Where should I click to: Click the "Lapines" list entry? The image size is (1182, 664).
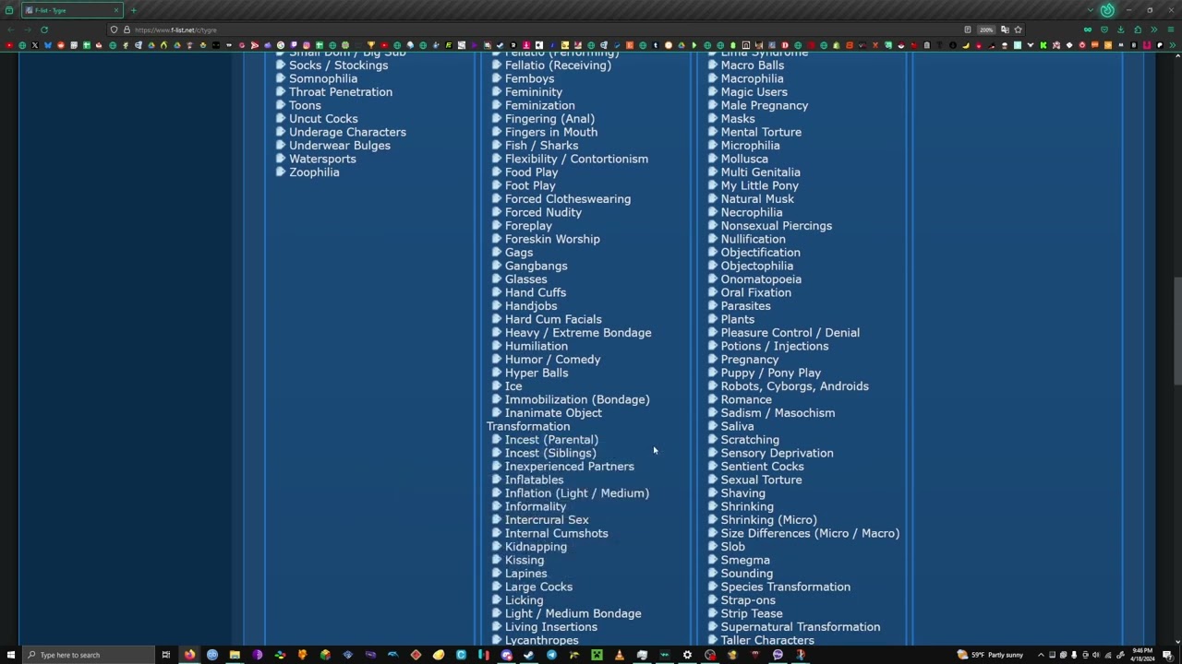tap(526, 574)
